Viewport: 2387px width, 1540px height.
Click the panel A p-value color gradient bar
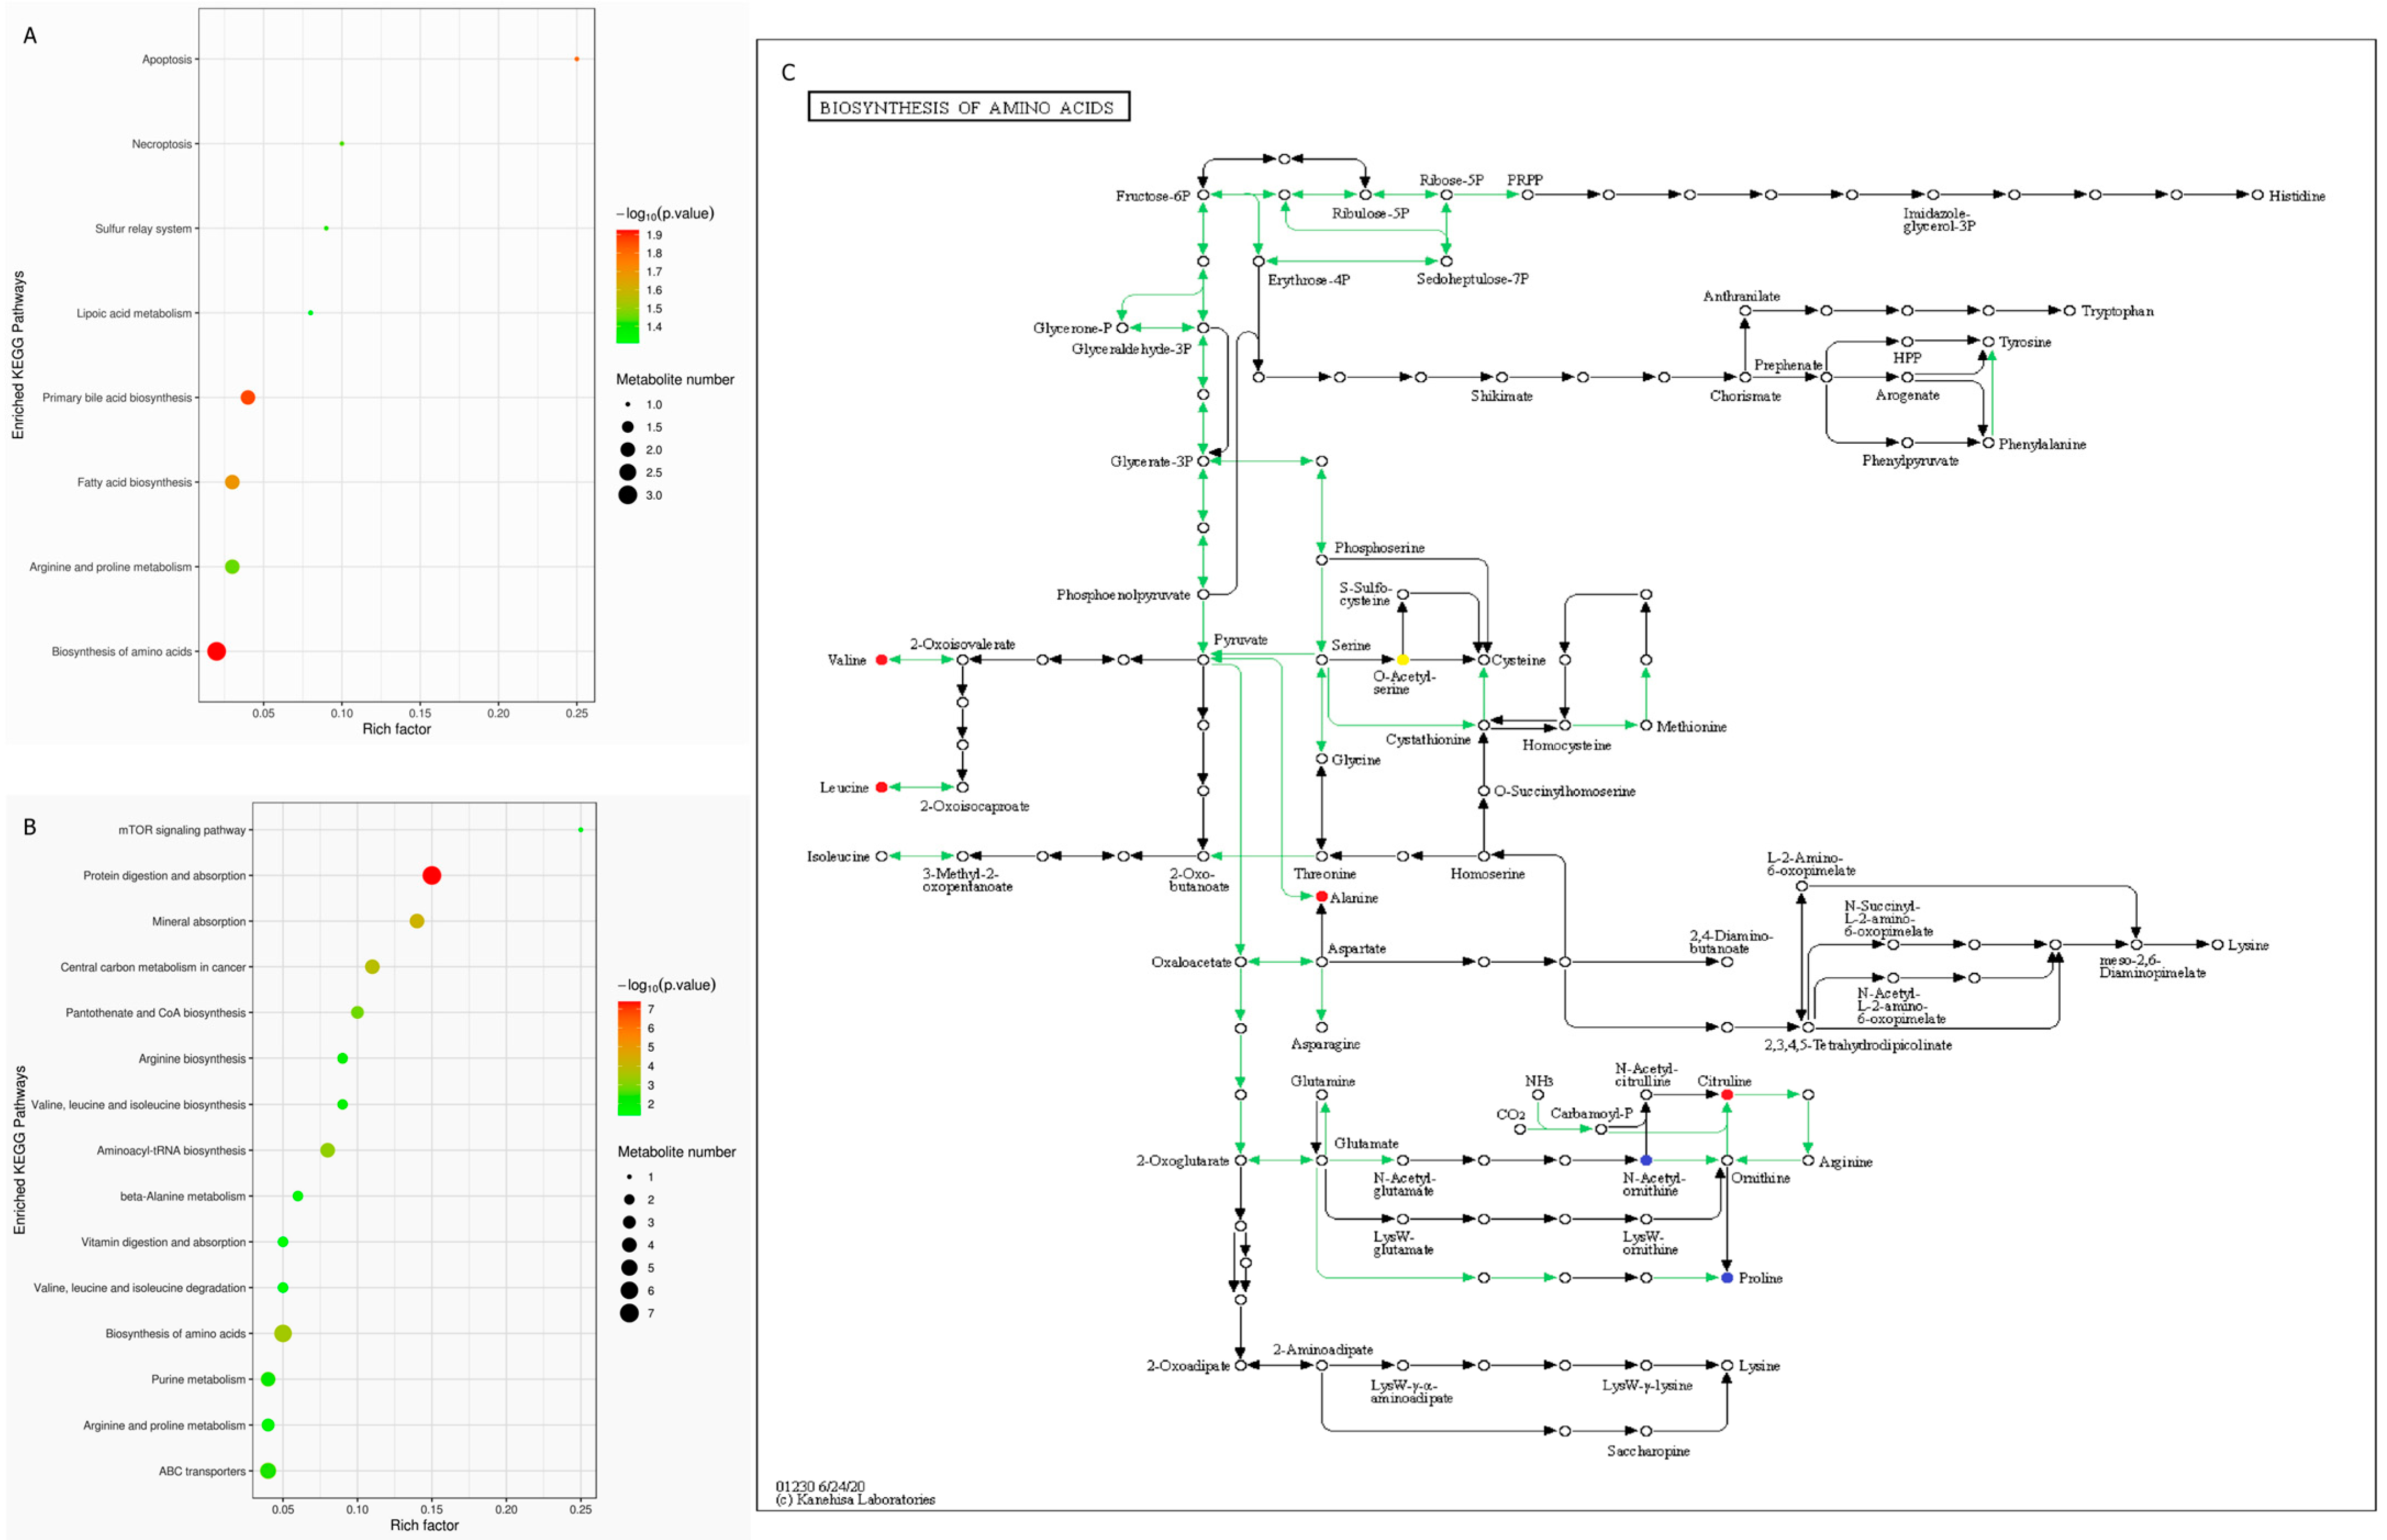coord(627,286)
